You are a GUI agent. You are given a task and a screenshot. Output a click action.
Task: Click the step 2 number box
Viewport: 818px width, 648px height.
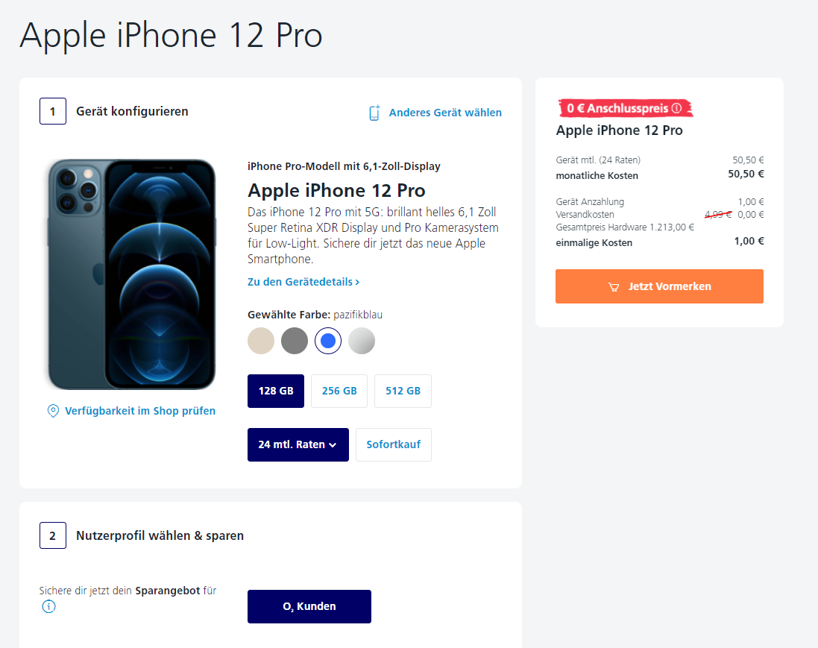pos(53,535)
